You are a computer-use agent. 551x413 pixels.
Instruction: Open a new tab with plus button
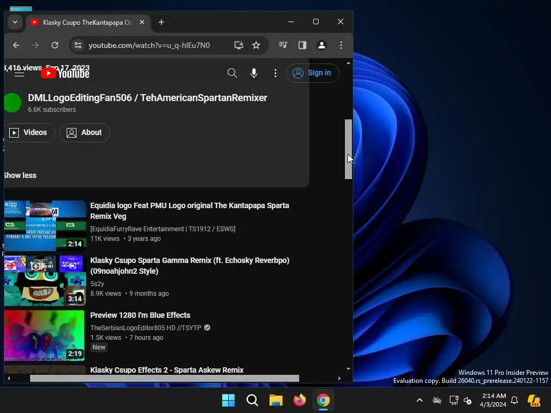(x=161, y=22)
